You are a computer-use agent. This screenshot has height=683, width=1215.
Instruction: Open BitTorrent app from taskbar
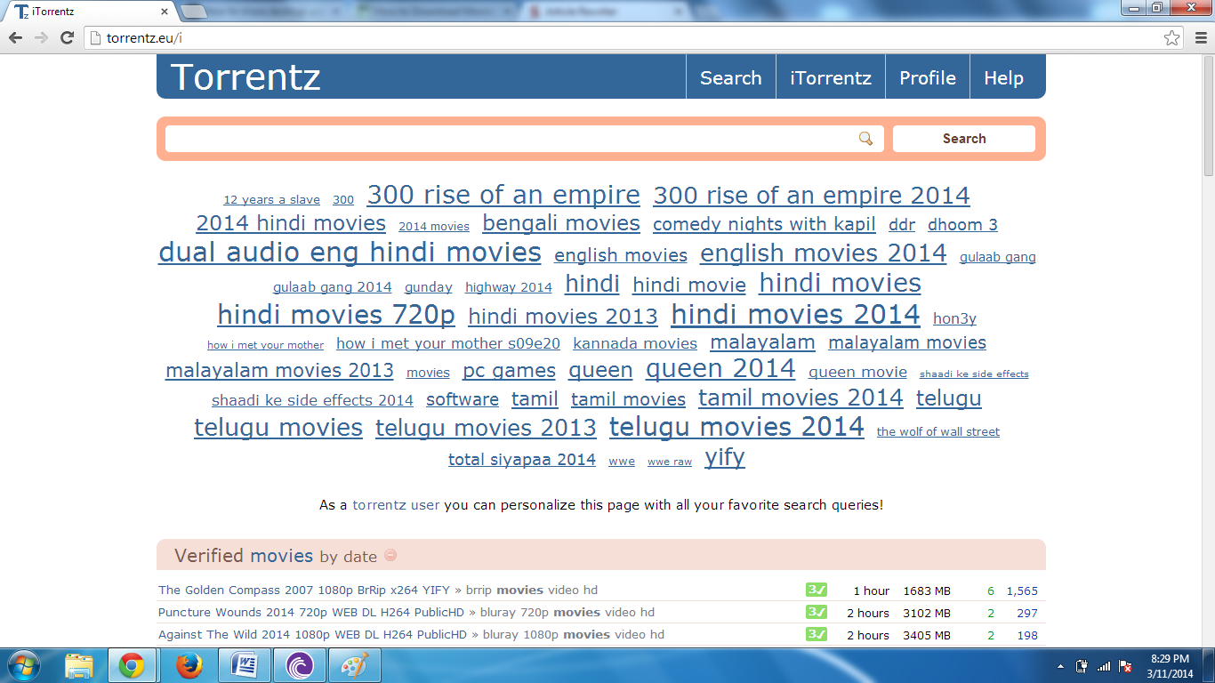point(299,665)
